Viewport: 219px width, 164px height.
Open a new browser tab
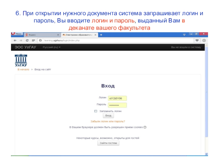tap(101, 35)
